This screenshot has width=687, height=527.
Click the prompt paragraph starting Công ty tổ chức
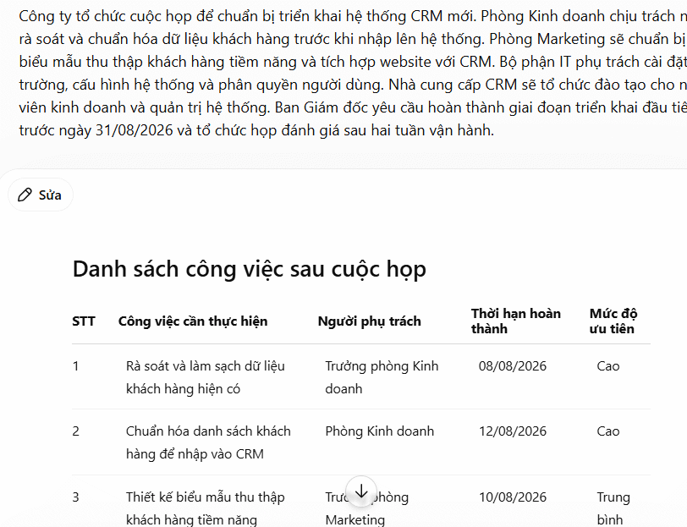pos(353,73)
